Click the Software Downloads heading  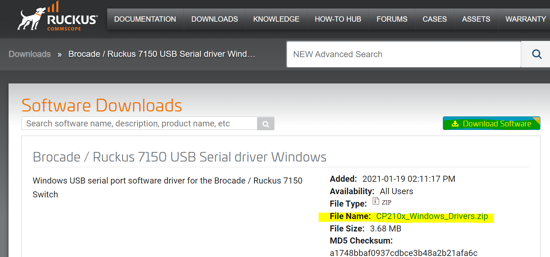coord(102,105)
